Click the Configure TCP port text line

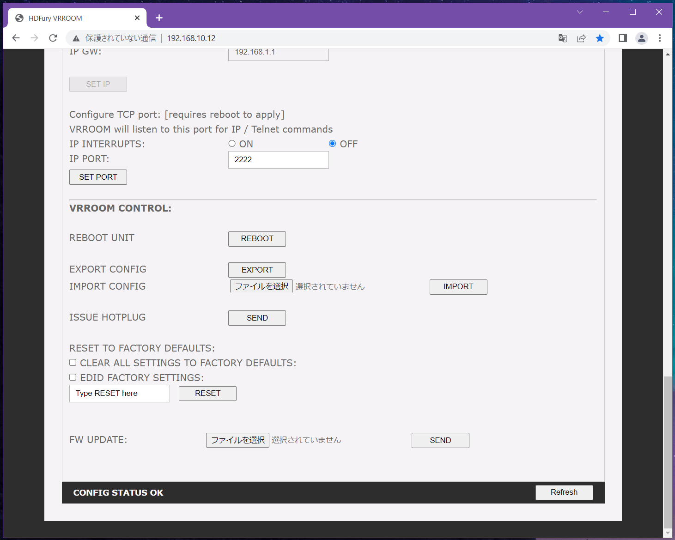tap(177, 115)
